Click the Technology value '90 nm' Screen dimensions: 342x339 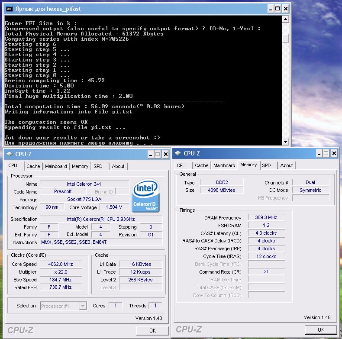click(52, 207)
